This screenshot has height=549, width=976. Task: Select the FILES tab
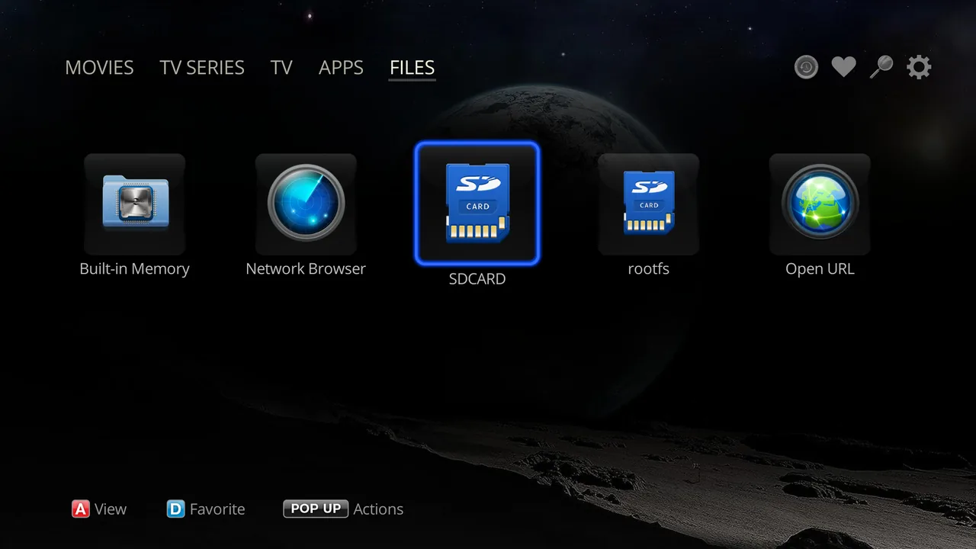(412, 67)
